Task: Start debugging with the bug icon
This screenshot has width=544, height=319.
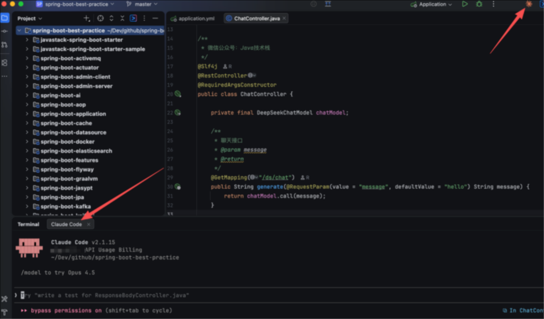Action: (x=479, y=4)
